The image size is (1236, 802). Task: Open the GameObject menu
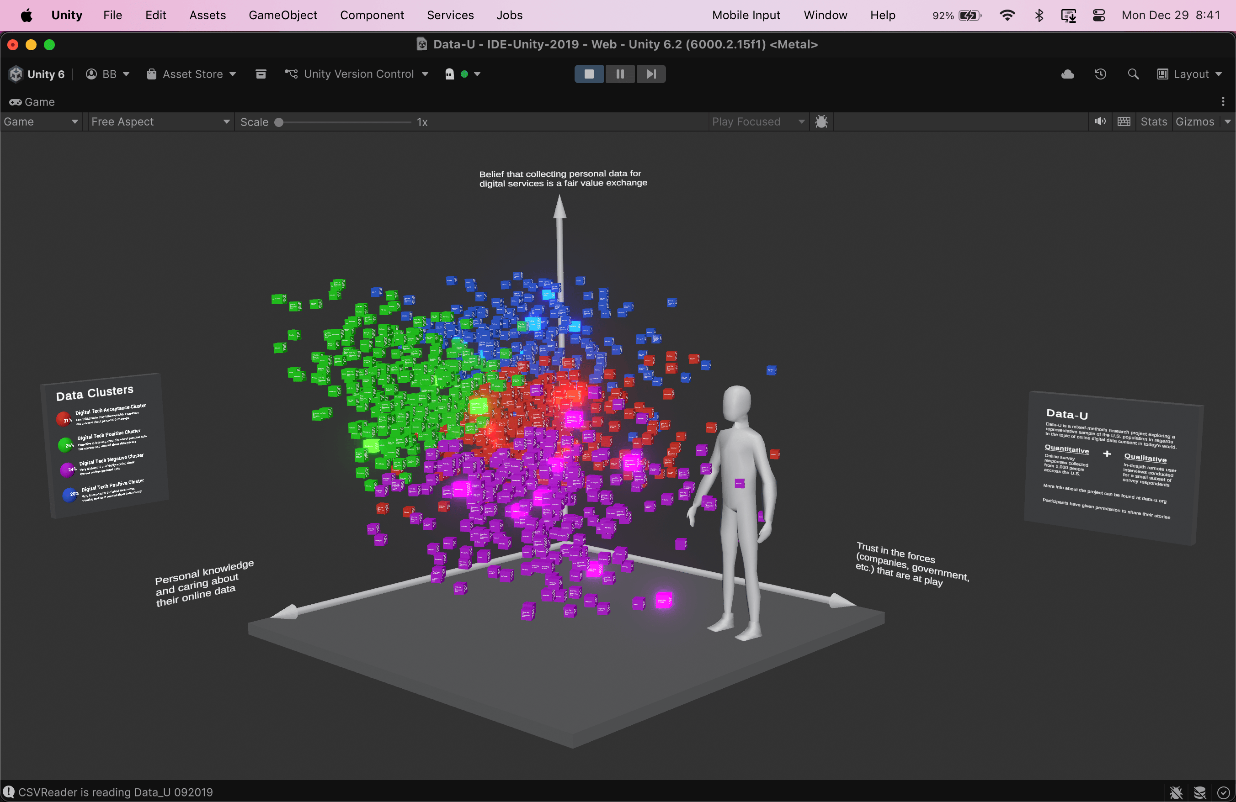point(282,15)
